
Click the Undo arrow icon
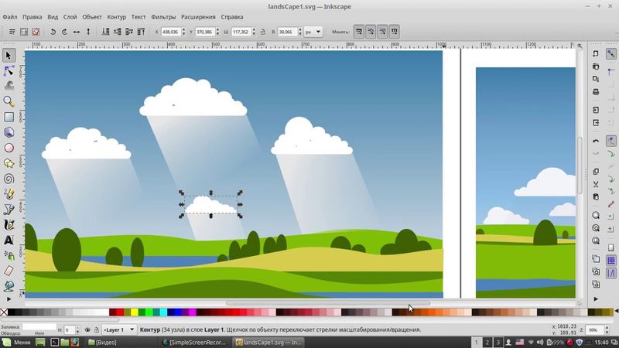click(x=596, y=141)
